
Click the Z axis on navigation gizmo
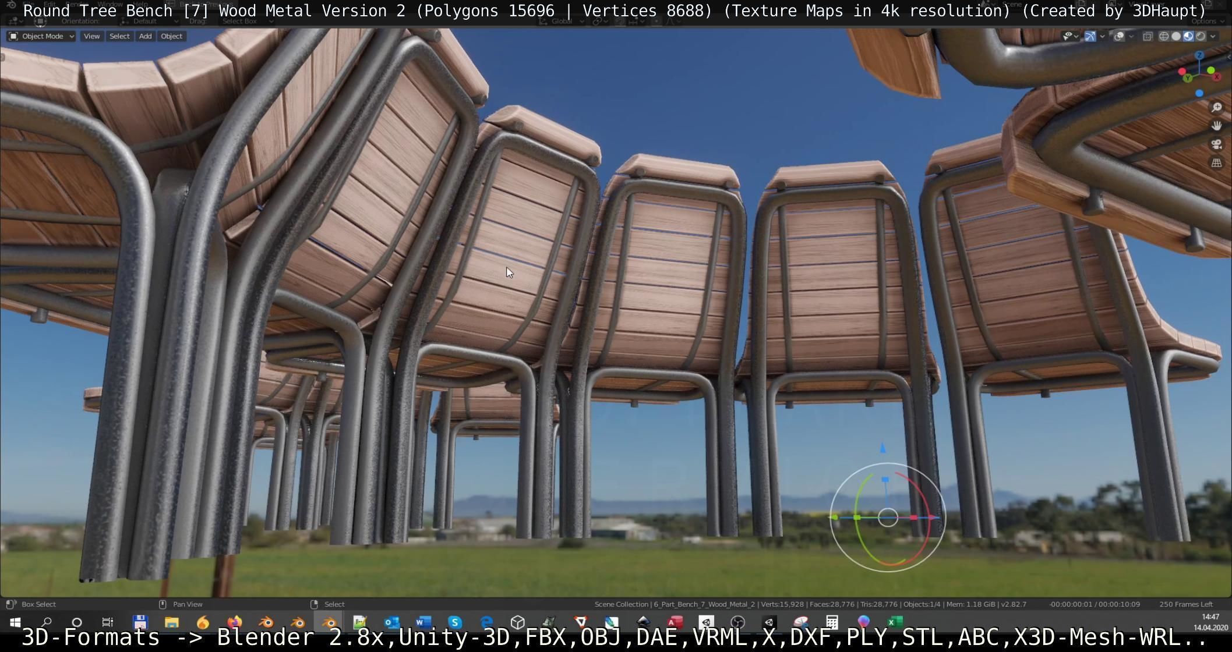tap(1199, 55)
